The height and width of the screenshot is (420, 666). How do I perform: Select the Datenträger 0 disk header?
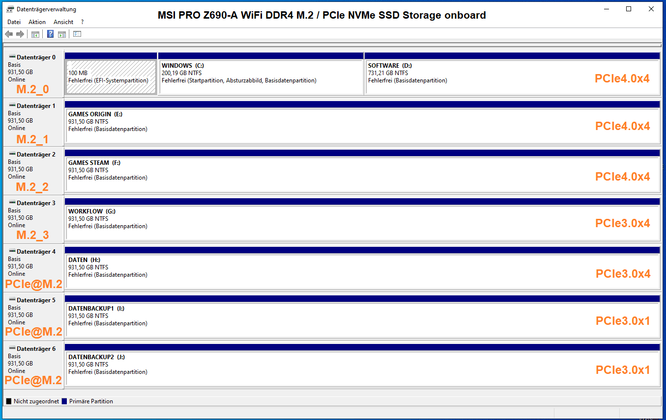pyautogui.click(x=33, y=73)
